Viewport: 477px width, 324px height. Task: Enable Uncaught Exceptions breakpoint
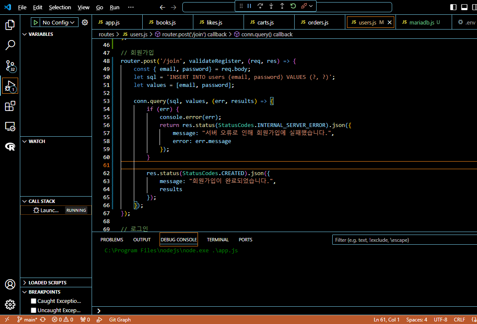pyautogui.click(x=33, y=310)
